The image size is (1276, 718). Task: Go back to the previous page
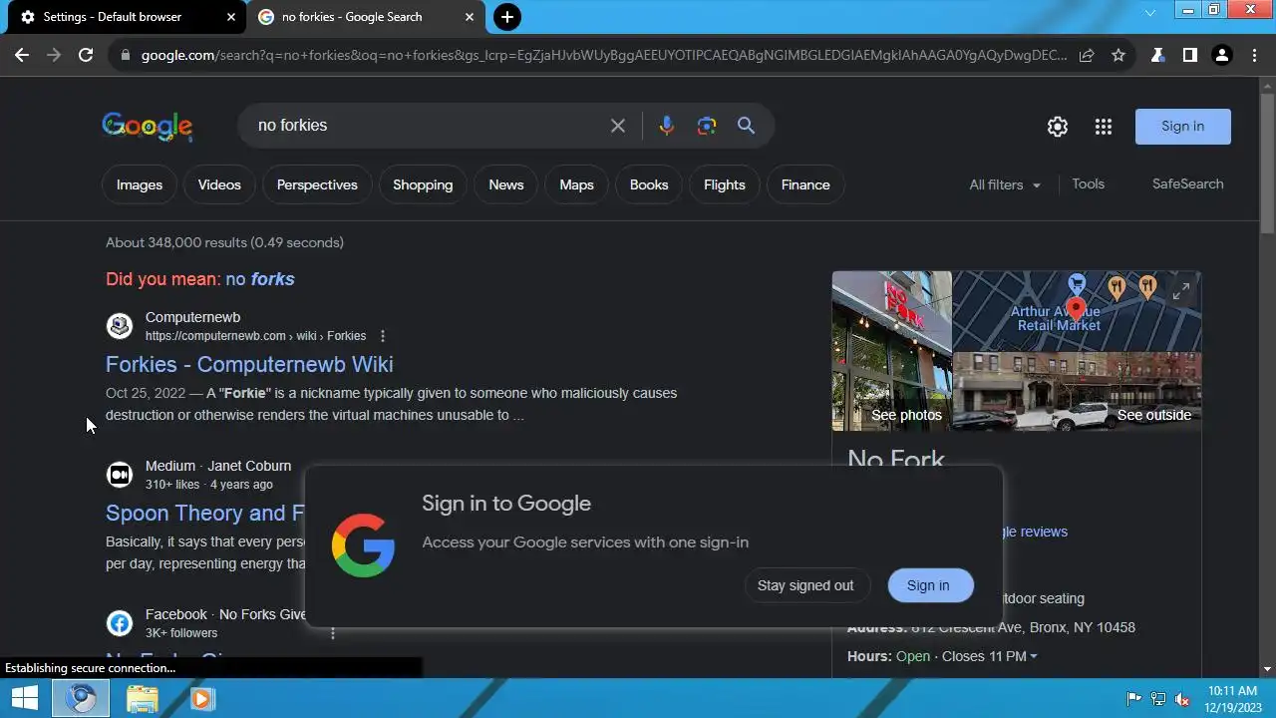click(22, 55)
